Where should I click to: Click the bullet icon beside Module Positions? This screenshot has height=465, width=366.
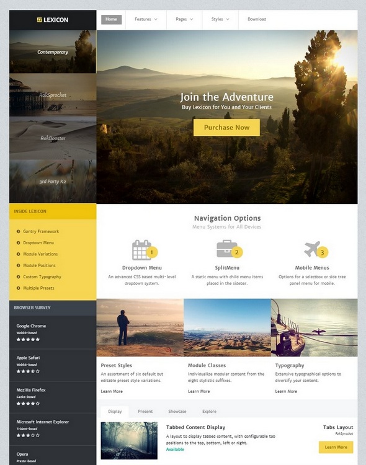(19, 265)
